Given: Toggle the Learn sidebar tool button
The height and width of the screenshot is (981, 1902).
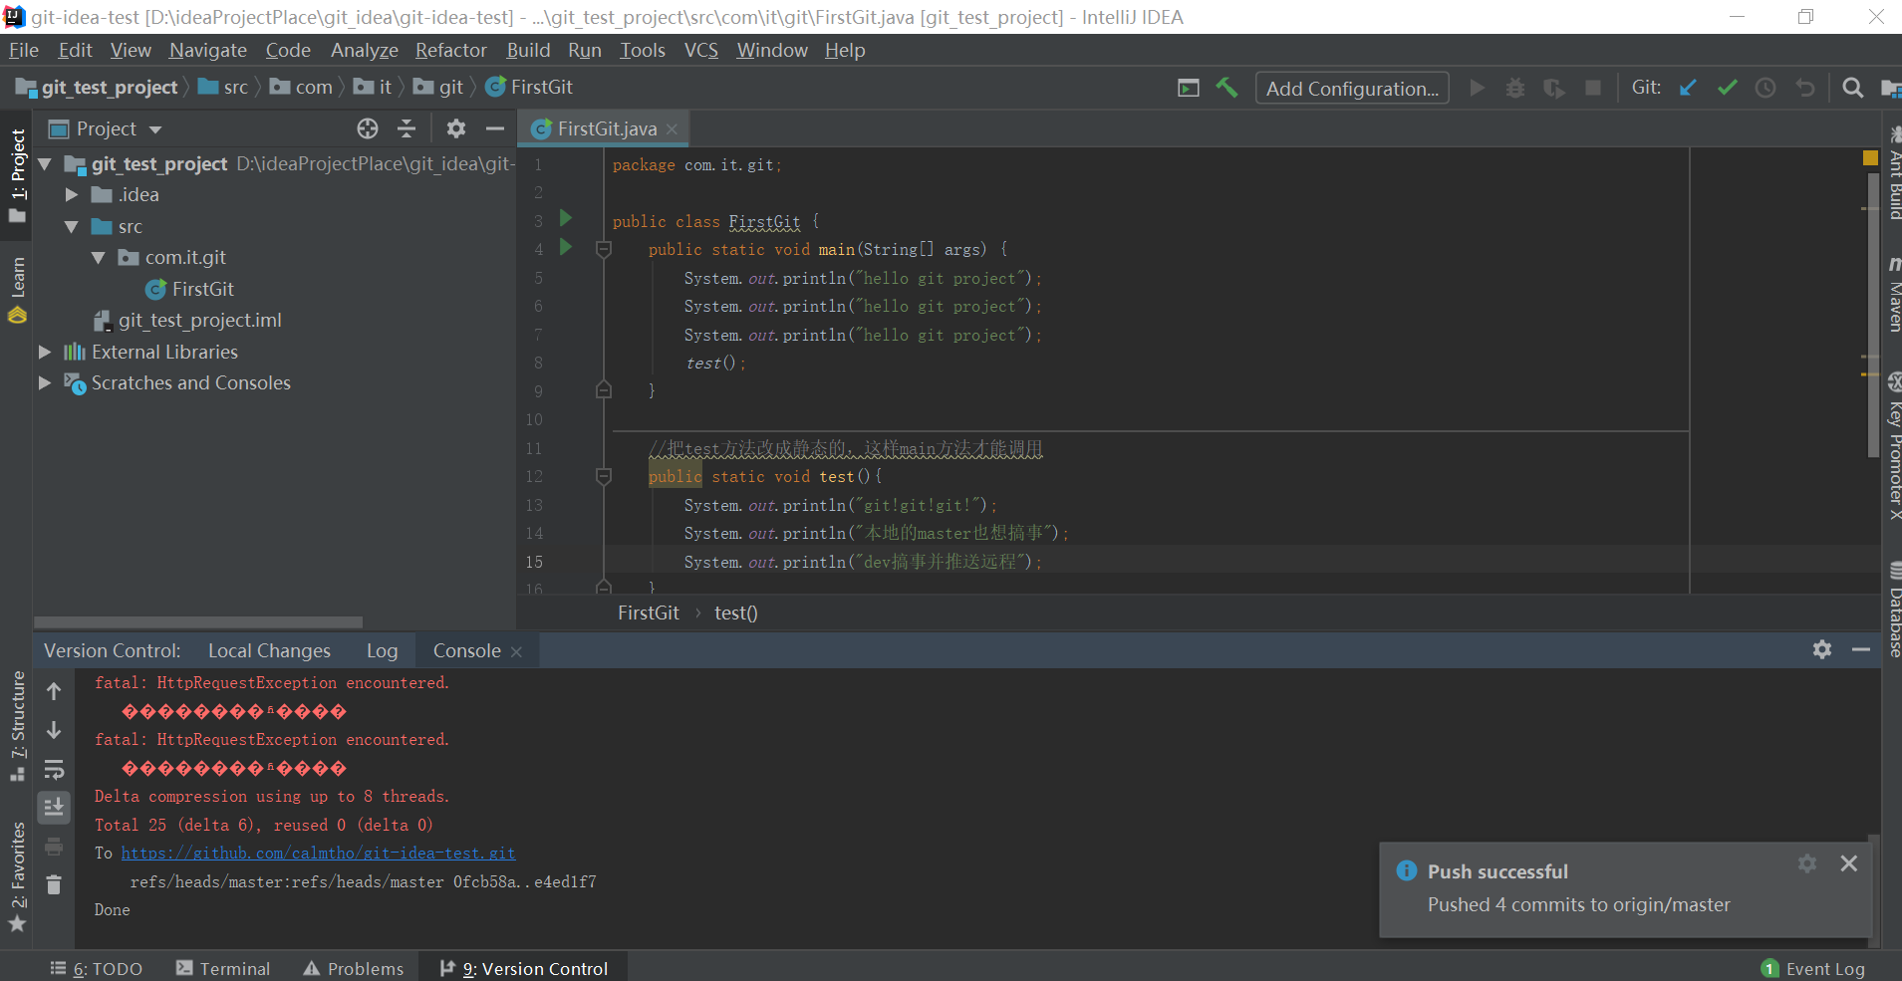Looking at the screenshot, I should pyautogui.click(x=17, y=289).
